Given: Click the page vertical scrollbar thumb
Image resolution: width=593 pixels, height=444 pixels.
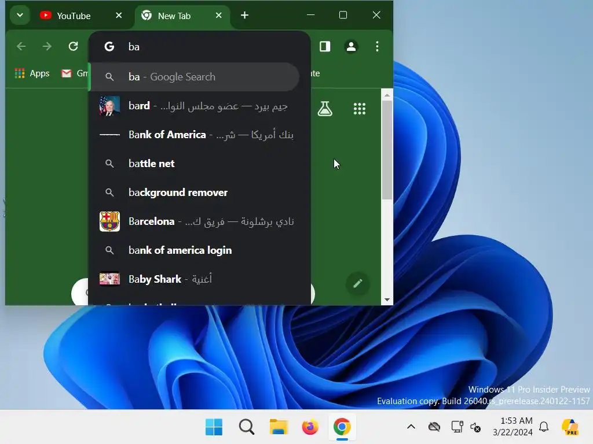Looking at the screenshot, I should (387, 150).
